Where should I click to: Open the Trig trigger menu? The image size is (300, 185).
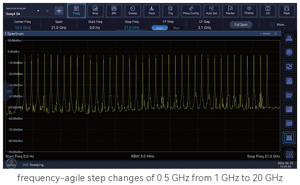click(170, 11)
